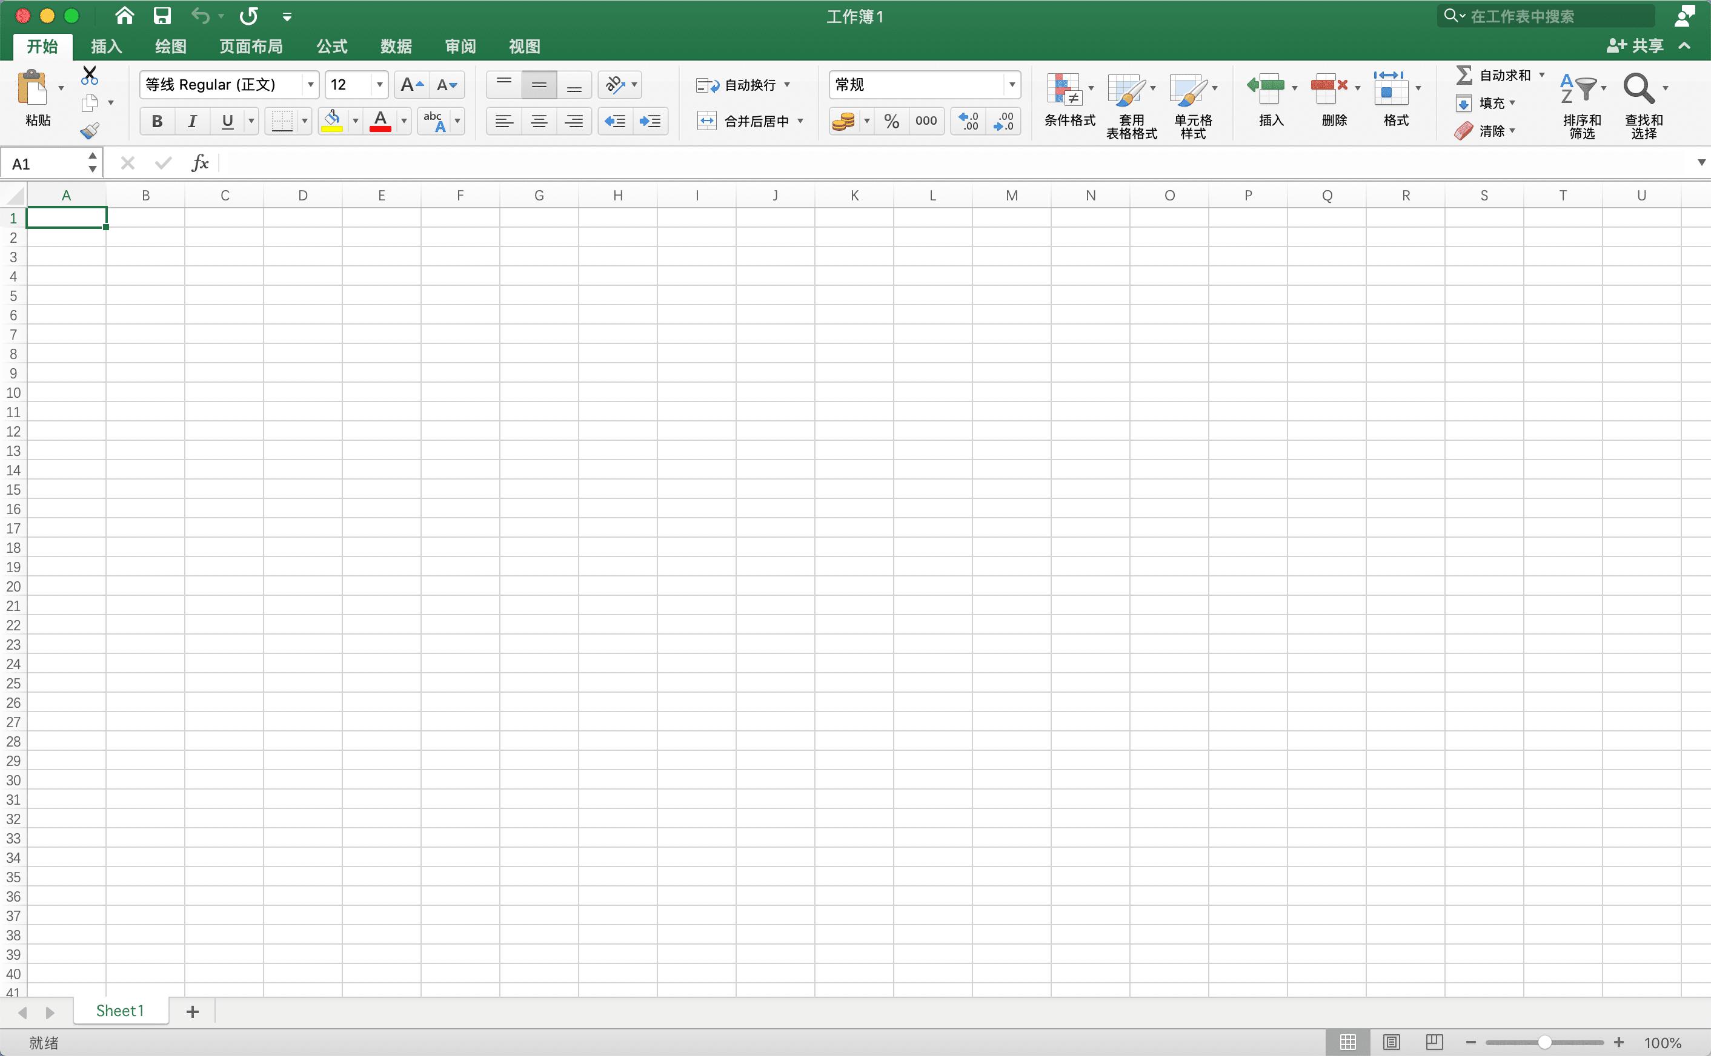Toggle bold formatting
This screenshot has height=1056, width=1711.
pyautogui.click(x=156, y=122)
